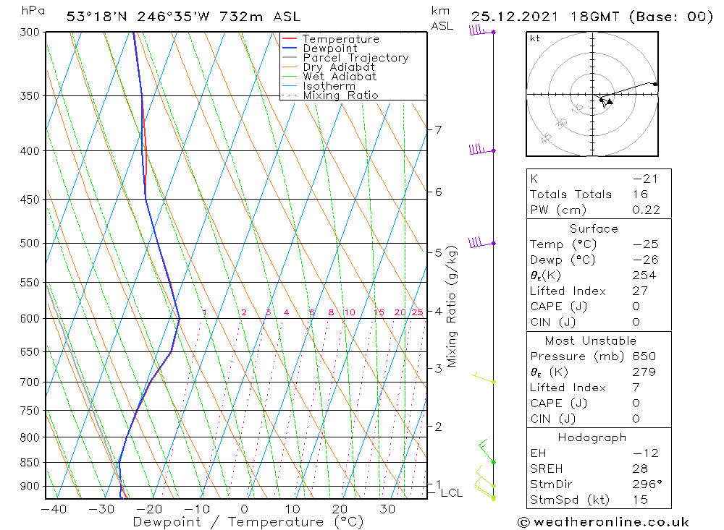Select the Mixing Ratio legend label

tap(341, 95)
